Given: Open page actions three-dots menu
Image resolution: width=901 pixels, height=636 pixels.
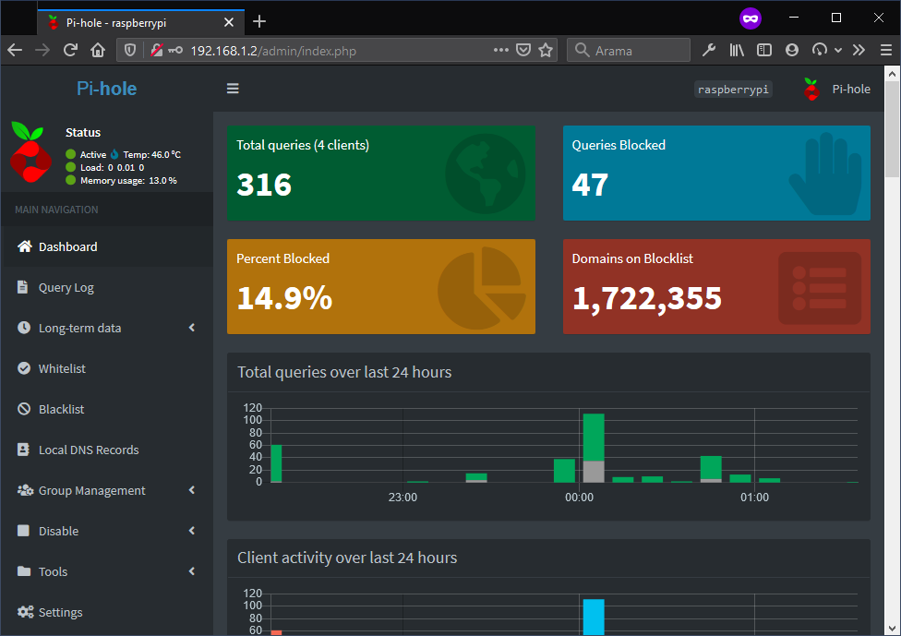Looking at the screenshot, I should [x=501, y=50].
